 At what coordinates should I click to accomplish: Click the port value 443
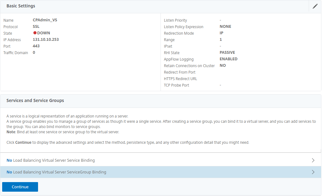pyautogui.click(x=36, y=46)
